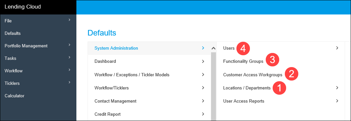Click the scroll up arrow on category list
This screenshot has width=351, height=121.
[213, 48]
